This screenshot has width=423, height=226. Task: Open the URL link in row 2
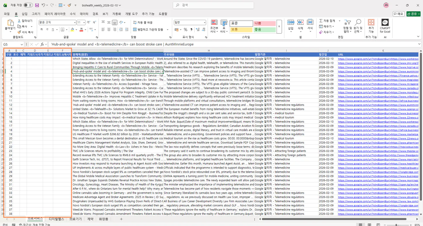pos(378,59)
